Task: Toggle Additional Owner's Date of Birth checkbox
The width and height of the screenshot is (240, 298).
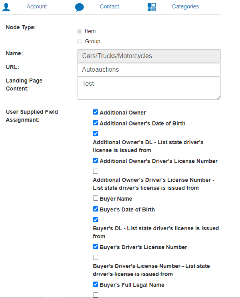Action: (x=95, y=123)
